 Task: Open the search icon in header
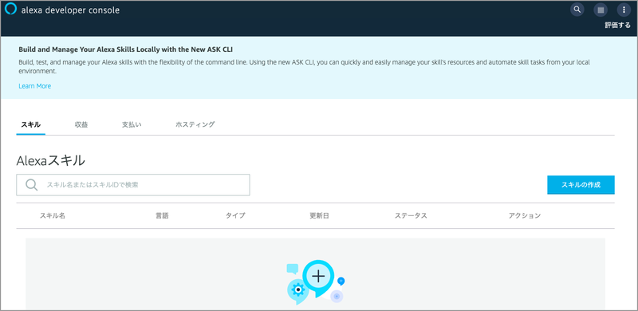577,10
